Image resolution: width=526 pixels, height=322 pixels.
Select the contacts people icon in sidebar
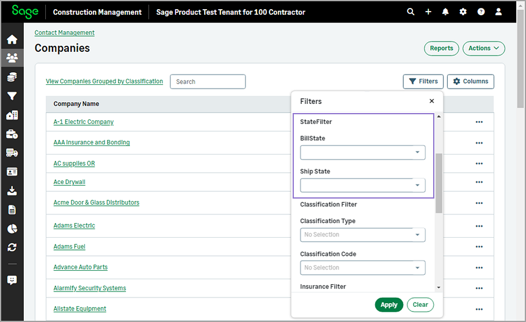point(12,58)
